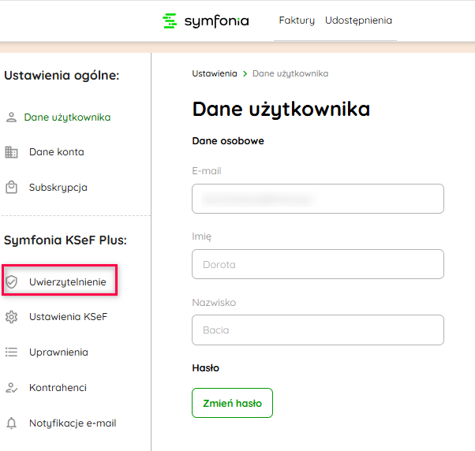Click the Nazwisko field containing Bacia
475x451 pixels.
[317, 330]
